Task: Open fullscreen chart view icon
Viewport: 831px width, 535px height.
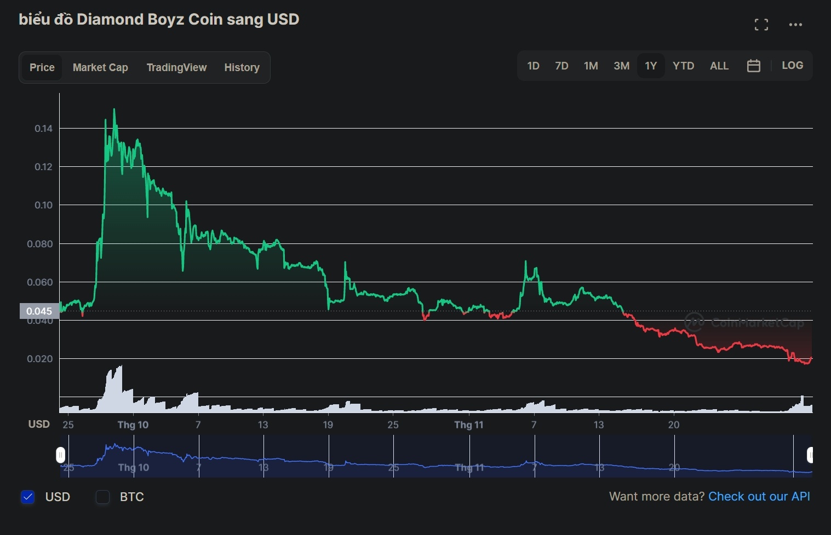Action: pyautogui.click(x=761, y=25)
